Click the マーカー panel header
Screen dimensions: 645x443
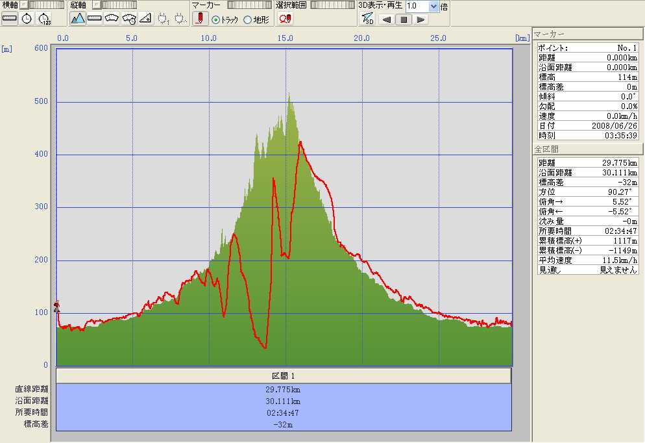pos(587,34)
